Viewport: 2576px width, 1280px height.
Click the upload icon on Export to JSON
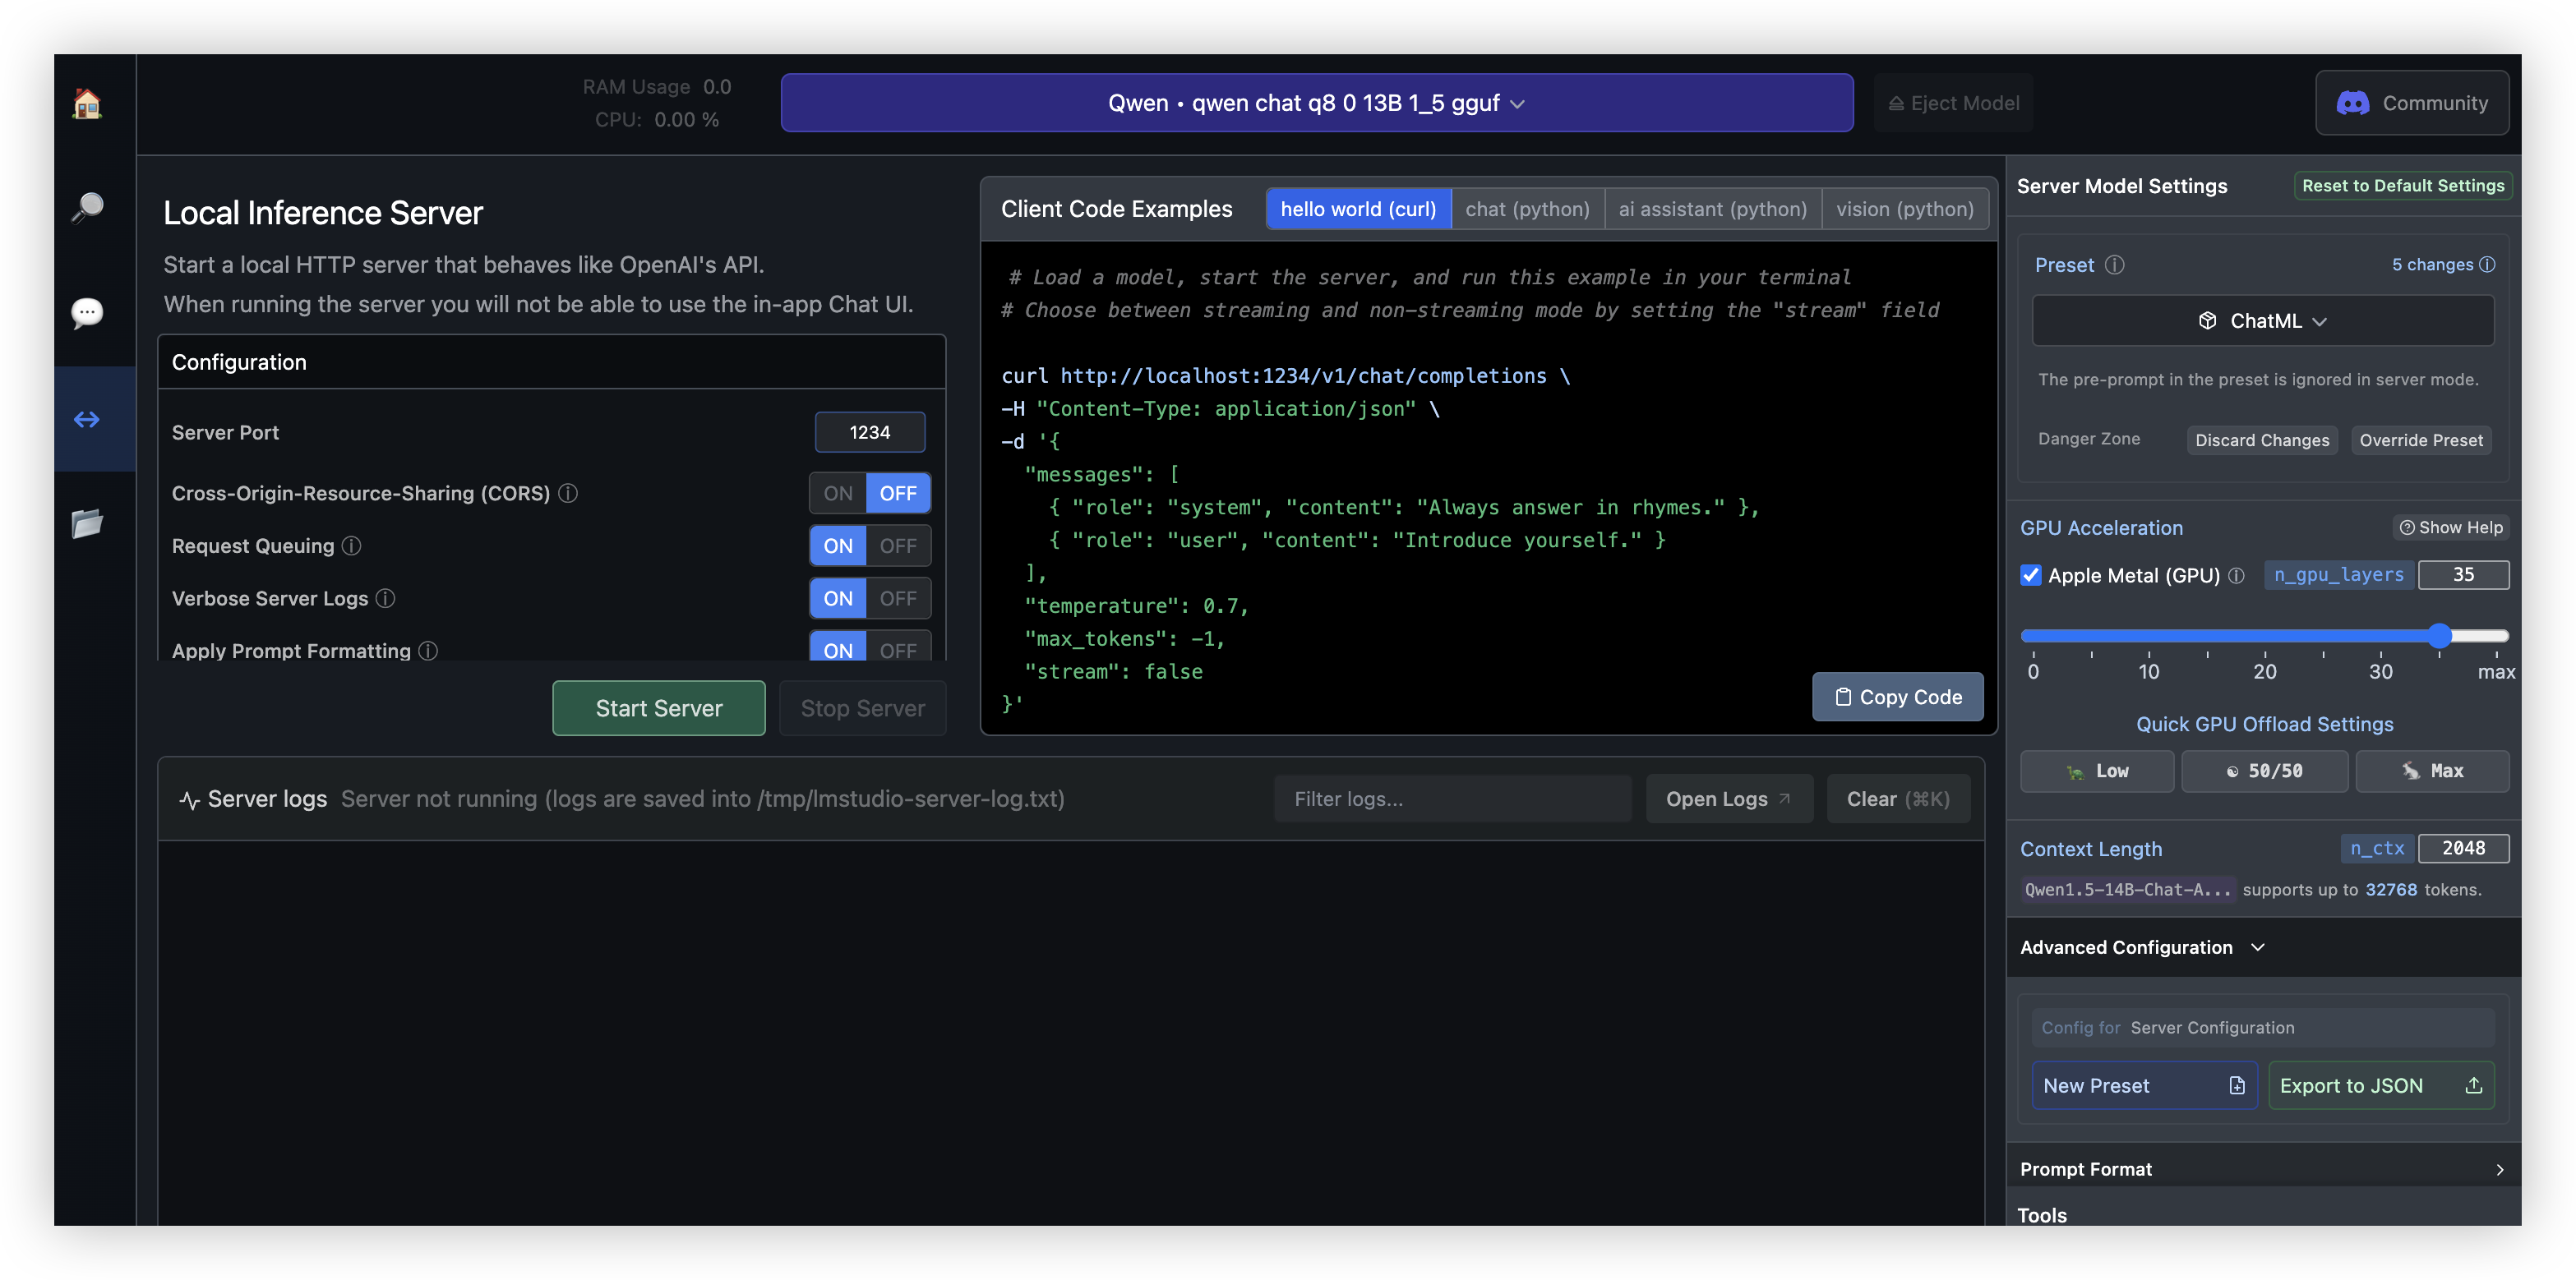(x=2473, y=1085)
